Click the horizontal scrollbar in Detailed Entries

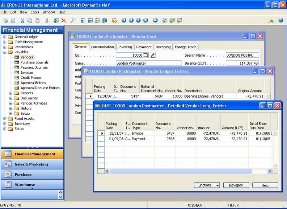pos(181,171)
